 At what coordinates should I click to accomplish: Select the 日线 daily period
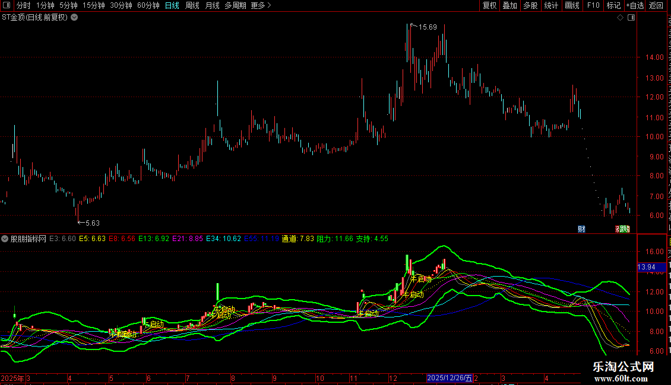tap(172, 5)
